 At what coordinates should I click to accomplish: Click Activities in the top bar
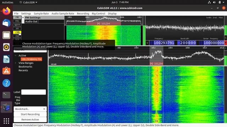(7, 2)
